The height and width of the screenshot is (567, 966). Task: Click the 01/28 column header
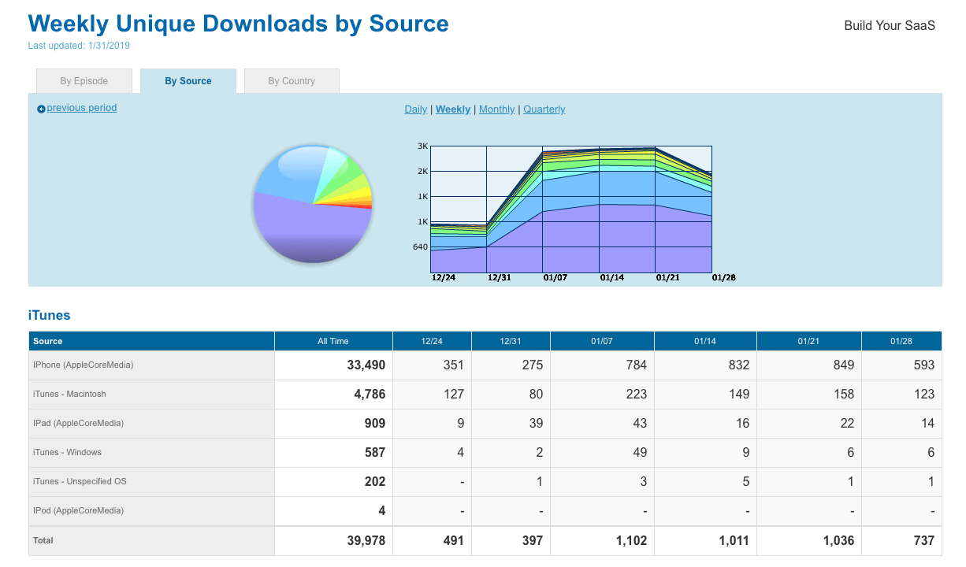pos(901,341)
